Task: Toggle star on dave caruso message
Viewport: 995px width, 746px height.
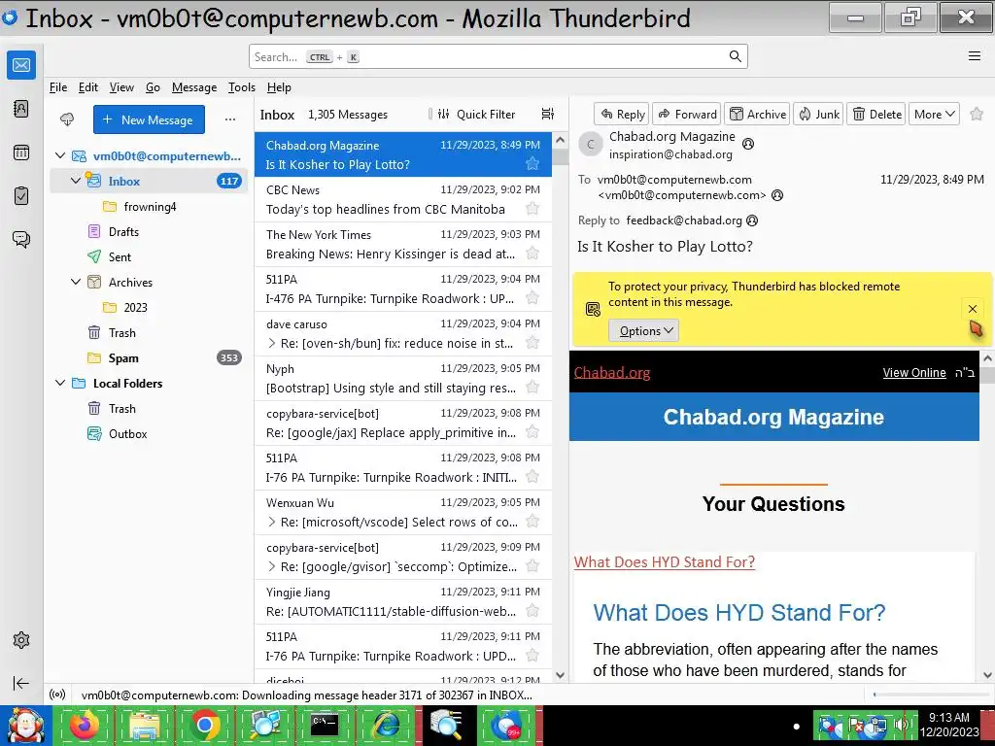Action: coord(532,343)
